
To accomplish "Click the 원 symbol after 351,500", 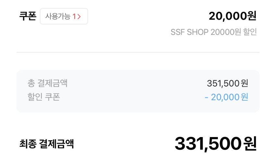I will (x=245, y=83).
